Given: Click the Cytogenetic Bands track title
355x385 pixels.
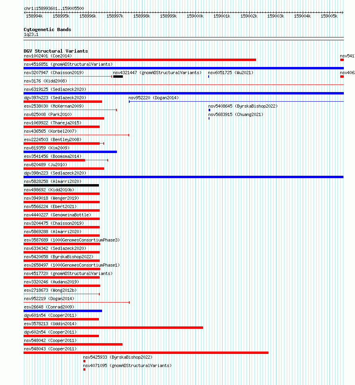Looking at the screenshot, I should 47,29.
